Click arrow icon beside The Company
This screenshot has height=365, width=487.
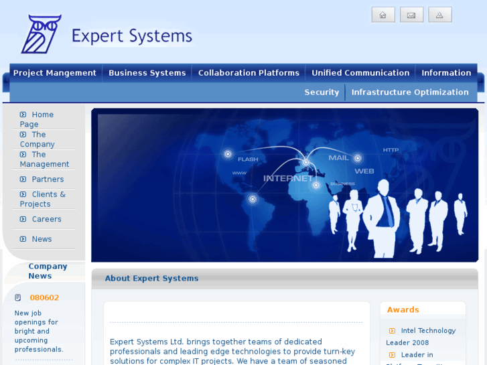click(x=23, y=135)
